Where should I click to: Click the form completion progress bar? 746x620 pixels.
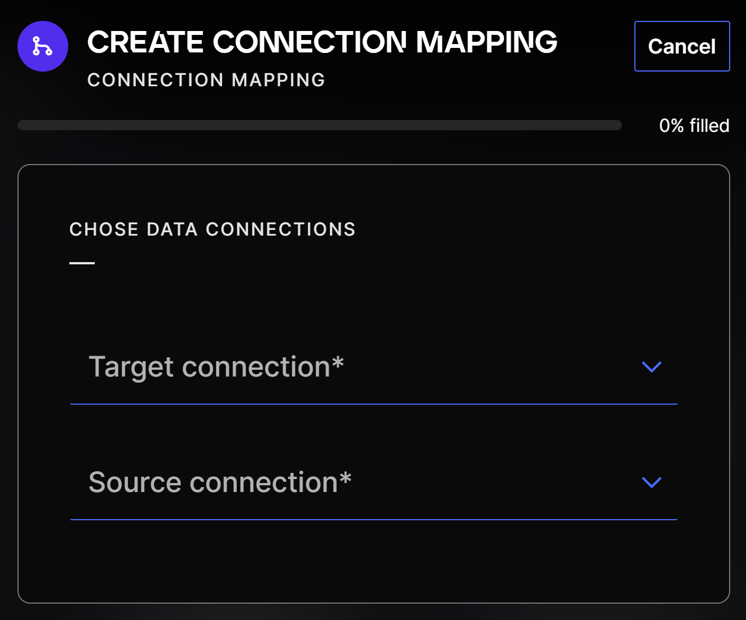coord(319,125)
